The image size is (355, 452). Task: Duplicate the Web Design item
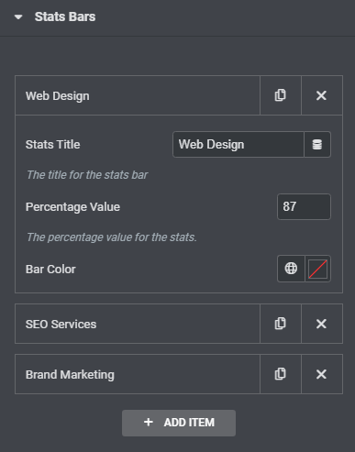(281, 95)
